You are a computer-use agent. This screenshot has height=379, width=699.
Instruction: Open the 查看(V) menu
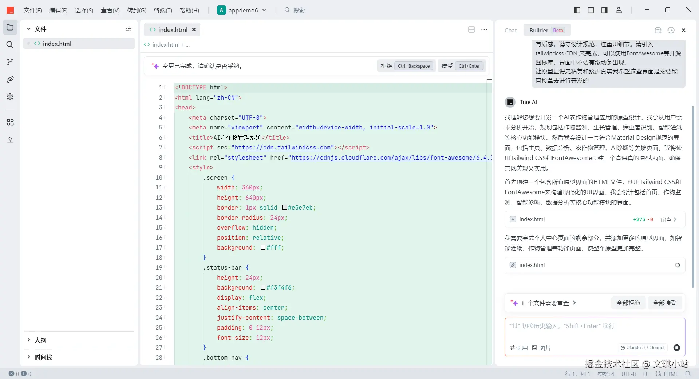click(x=110, y=11)
